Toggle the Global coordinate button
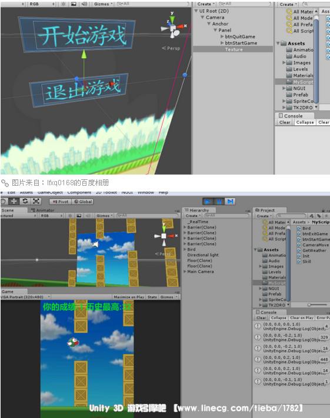 pos(83,202)
